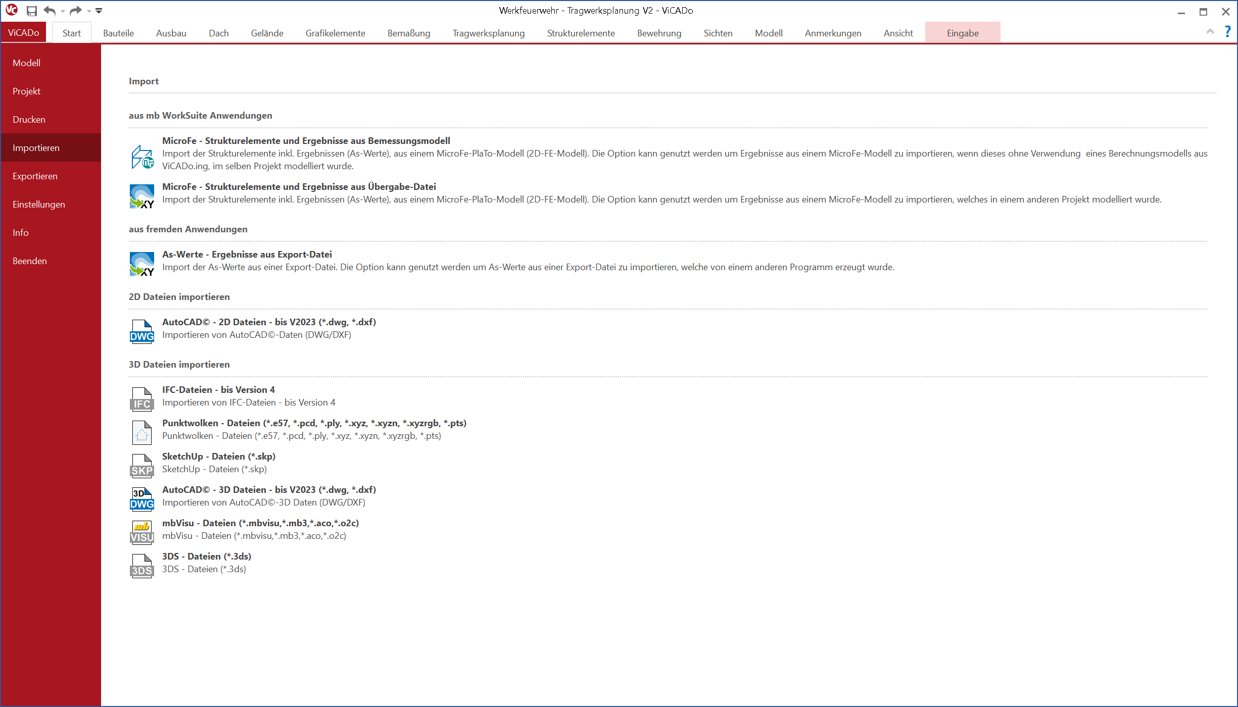This screenshot has width=1238, height=707.
Task: Import 3DS Dateien (*.3ds)
Action: [207, 557]
